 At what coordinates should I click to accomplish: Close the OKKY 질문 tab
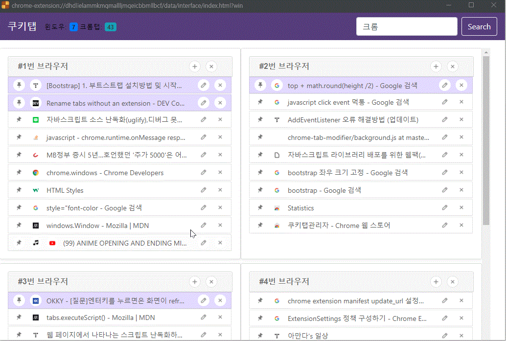click(x=220, y=300)
